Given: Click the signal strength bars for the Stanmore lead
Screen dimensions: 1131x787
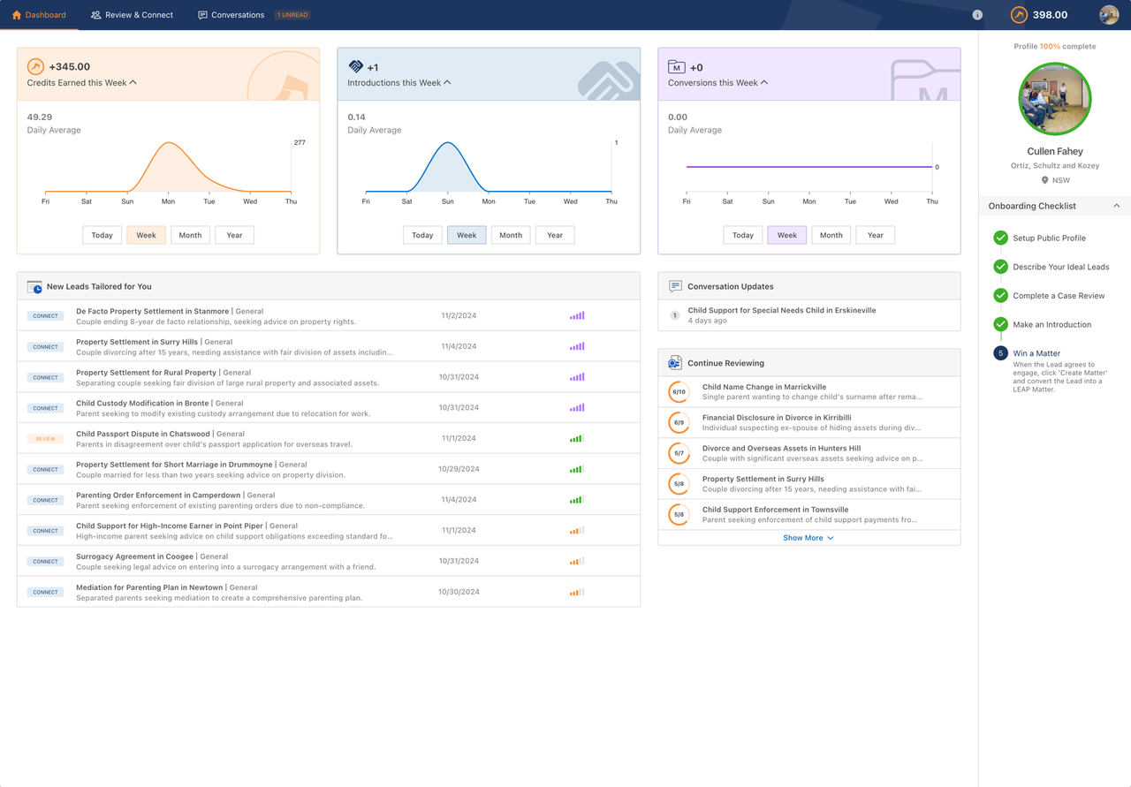Looking at the screenshot, I should pyautogui.click(x=577, y=315).
